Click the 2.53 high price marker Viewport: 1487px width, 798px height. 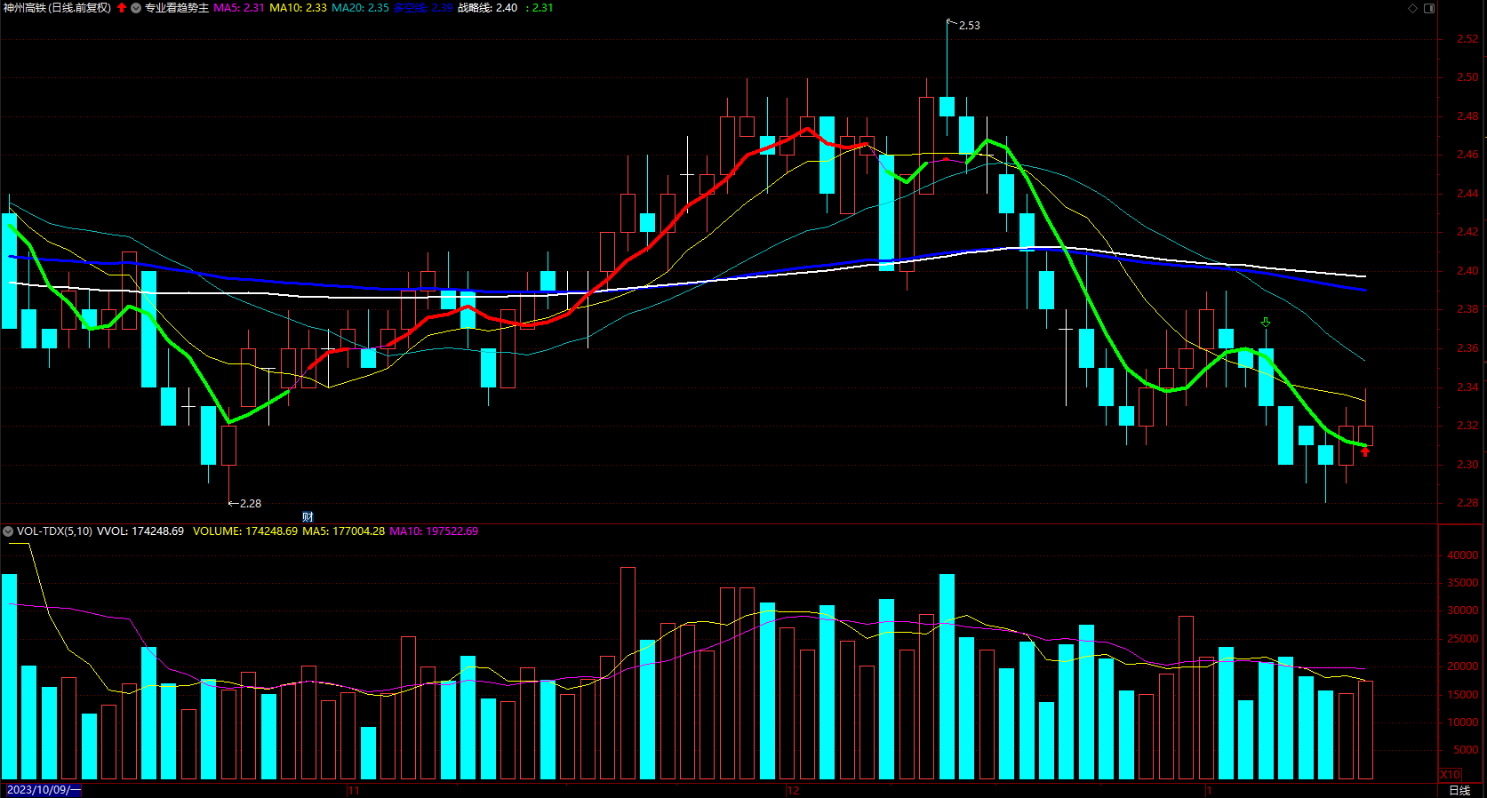pos(970,26)
